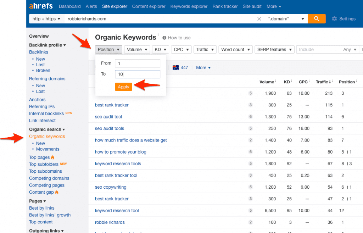Click info icon beside Volume column
Image resolution: width=363 pixels, height=233 pixels.
[x=275, y=81]
